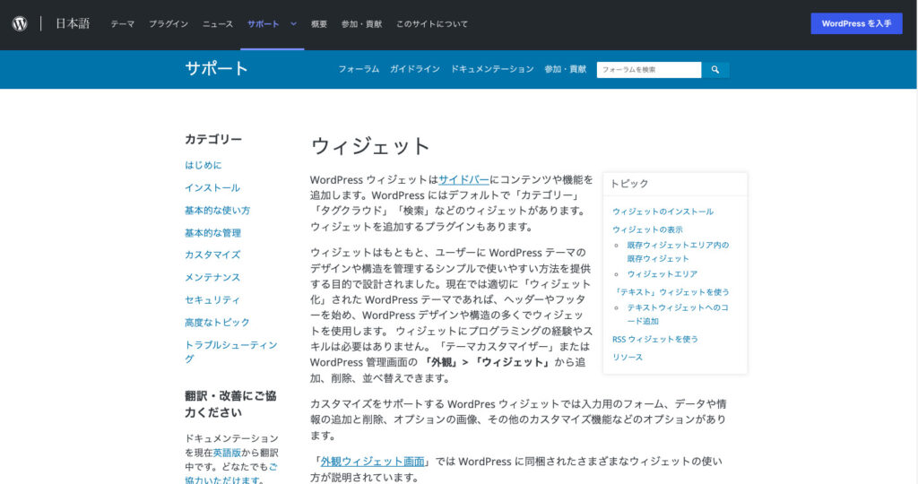Focus the フォーラムを検索 search field
This screenshot has height=484, width=918.
click(649, 70)
